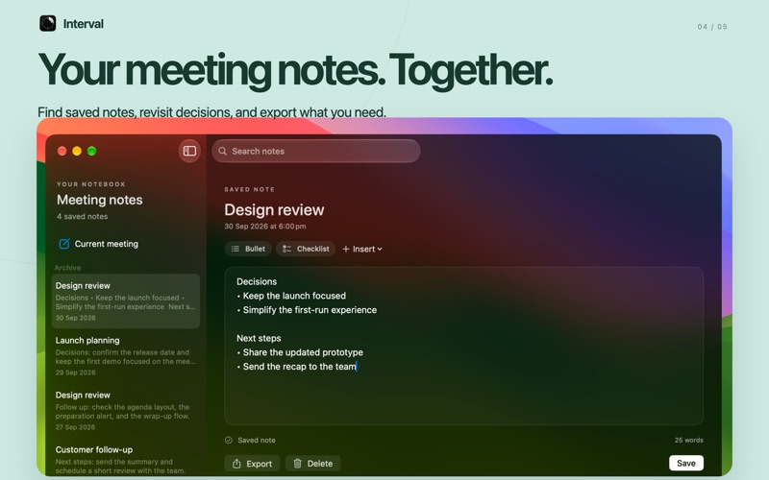Click the '25 words' counter
The height and width of the screenshot is (480, 769).
click(688, 440)
